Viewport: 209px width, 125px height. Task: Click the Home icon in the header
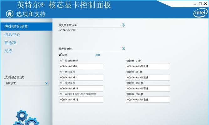(10, 14)
